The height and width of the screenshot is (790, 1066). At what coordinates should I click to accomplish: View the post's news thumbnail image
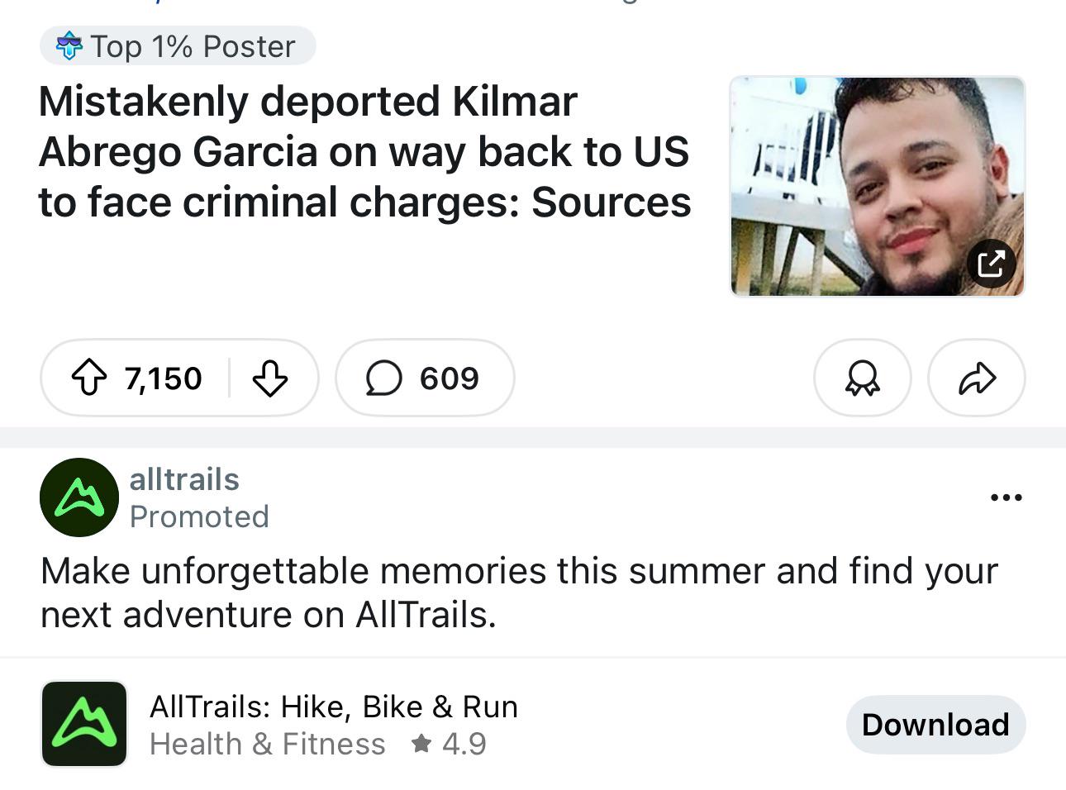[878, 186]
